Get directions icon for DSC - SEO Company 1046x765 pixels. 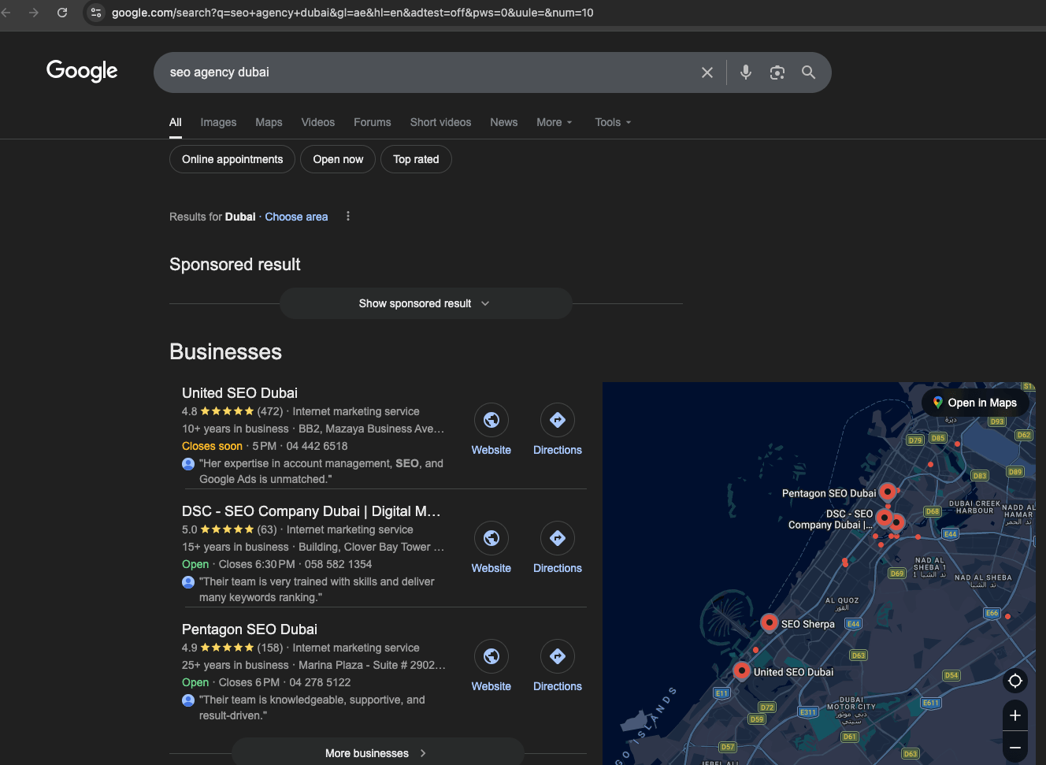click(x=558, y=538)
